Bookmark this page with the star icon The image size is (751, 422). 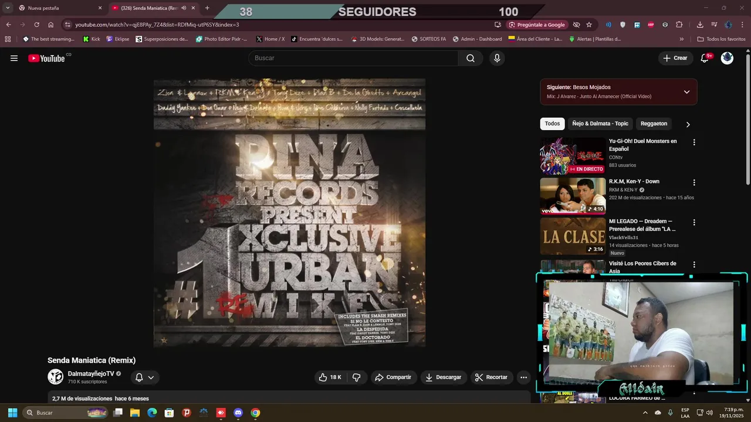[x=589, y=25]
